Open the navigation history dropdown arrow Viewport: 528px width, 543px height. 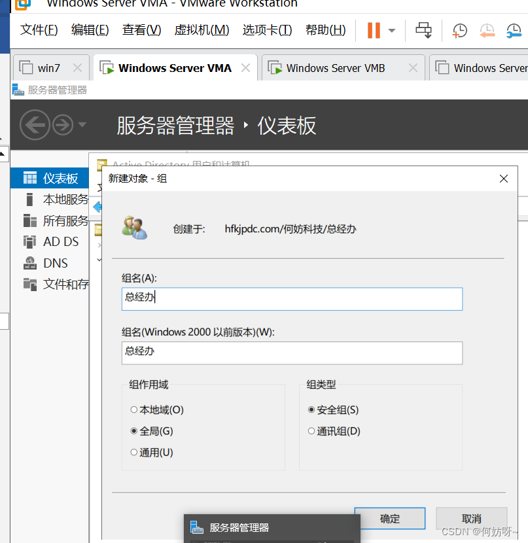(x=82, y=124)
